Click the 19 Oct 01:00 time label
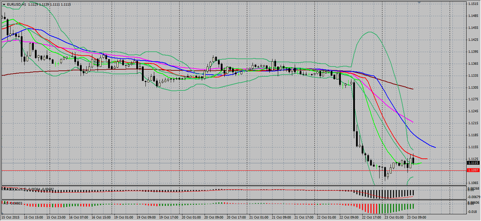This screenshot has height=221, width=481. point(123,217)
